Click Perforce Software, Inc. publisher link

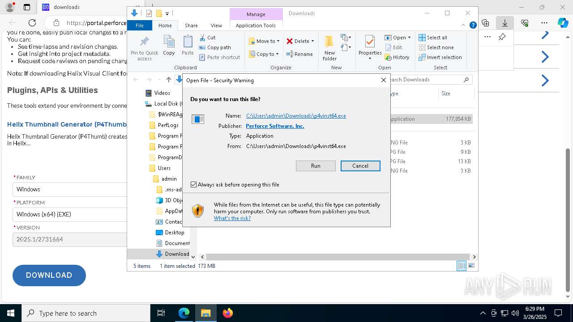275,126
